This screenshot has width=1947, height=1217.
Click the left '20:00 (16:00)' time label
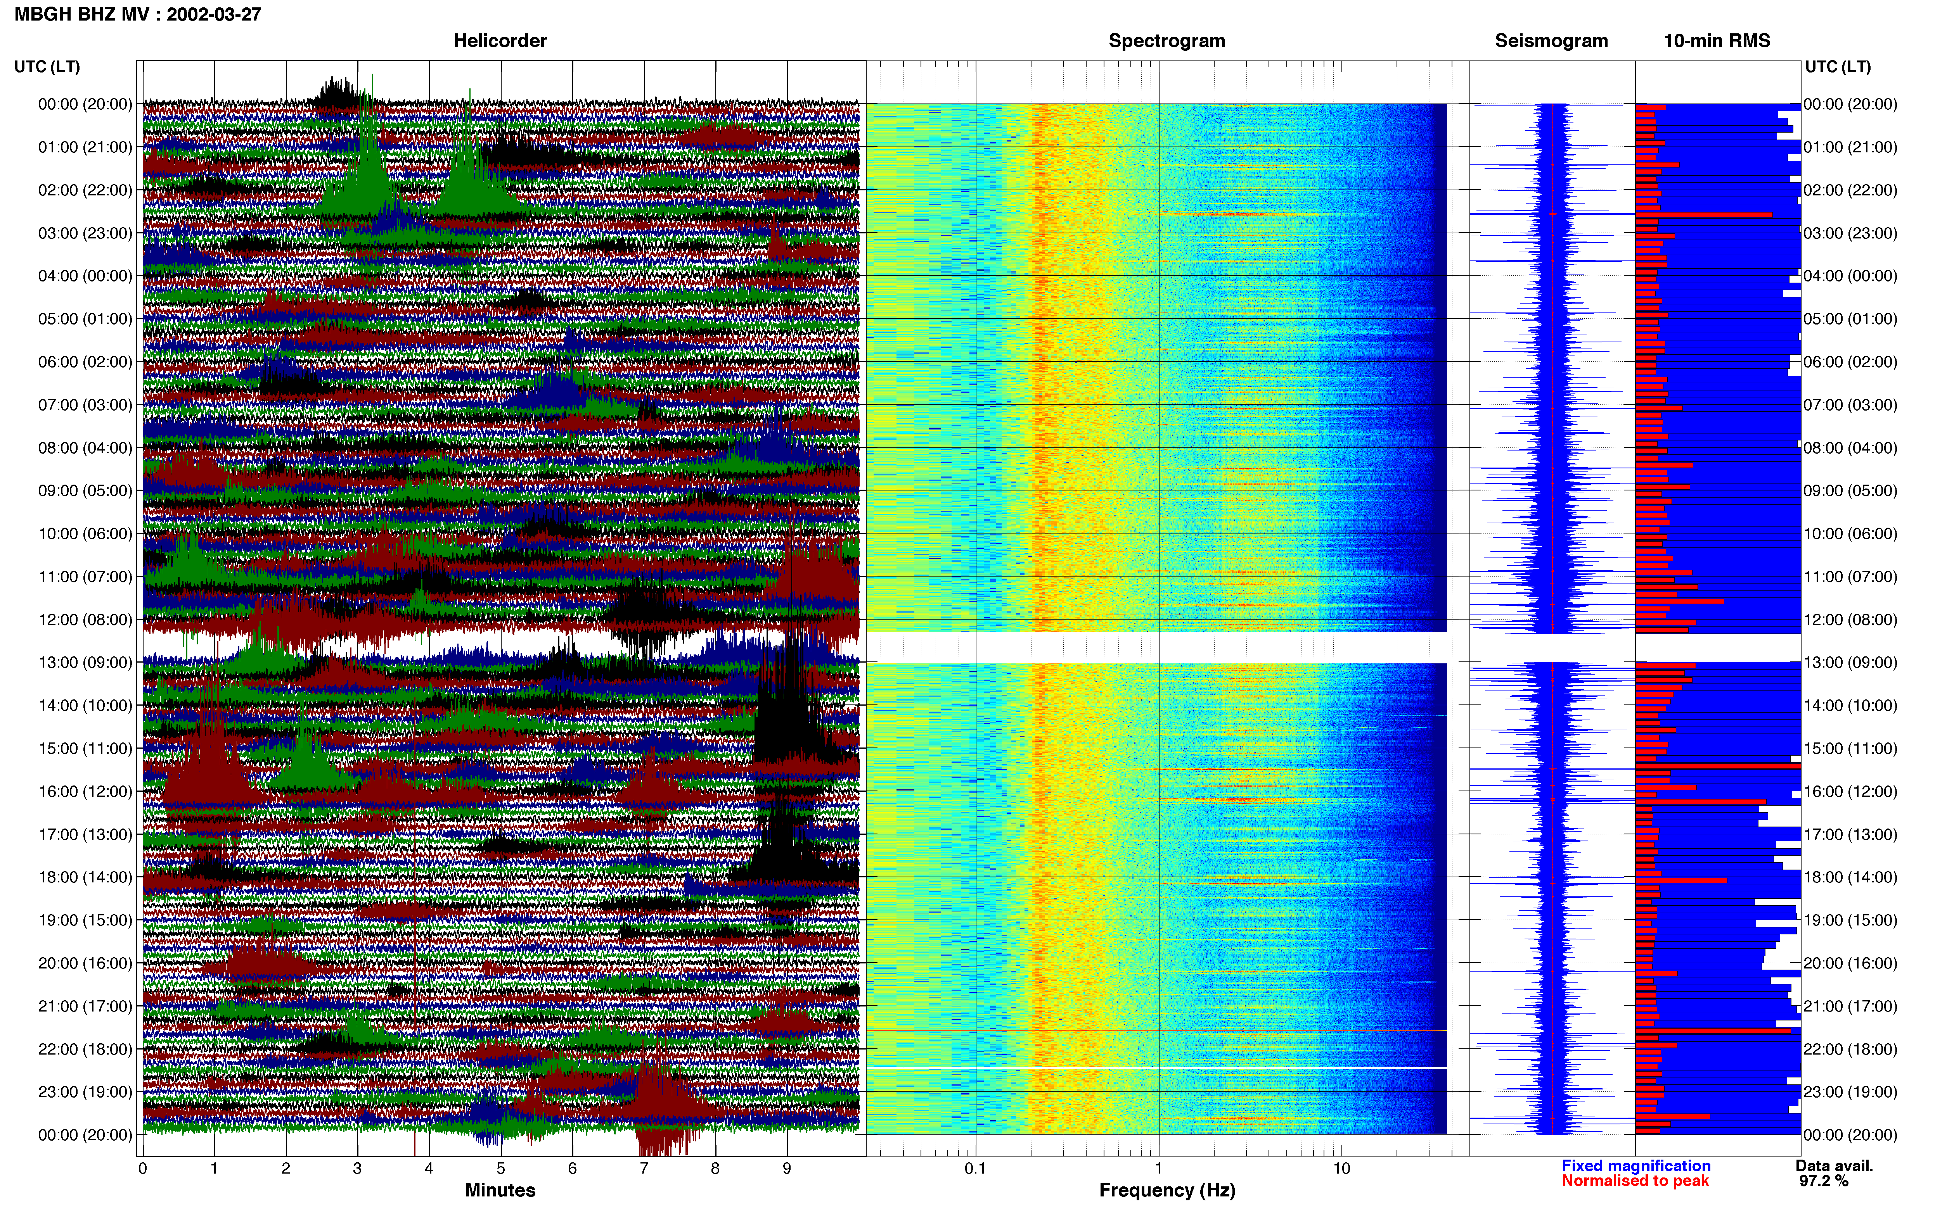point(85,963)
